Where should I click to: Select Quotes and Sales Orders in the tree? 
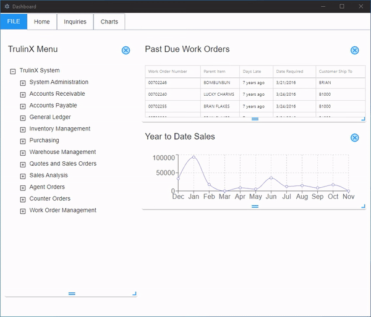point(62,164)
